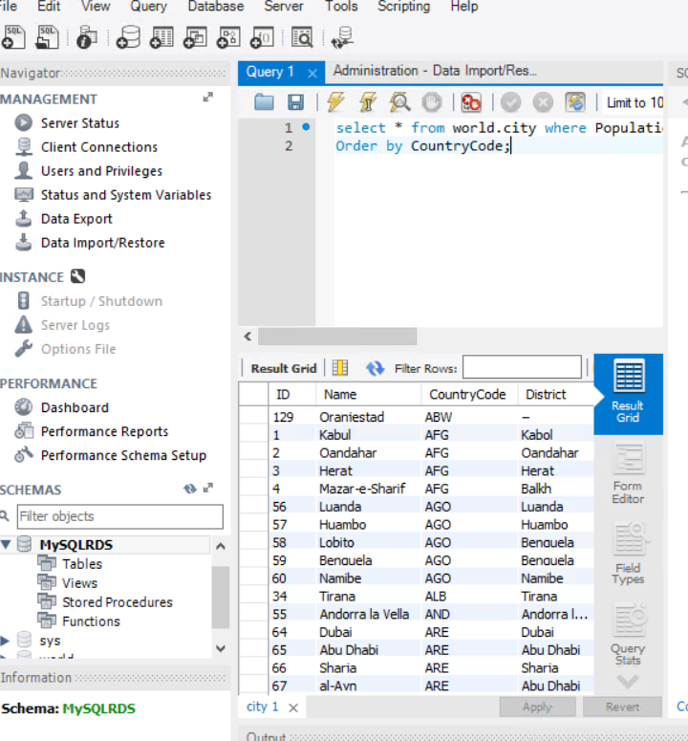
Task: Switch to Form Editor side panel
Action: click(628, 473)
